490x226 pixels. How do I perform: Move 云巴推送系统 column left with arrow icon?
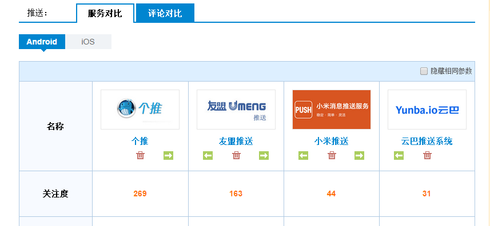(399, 155)
